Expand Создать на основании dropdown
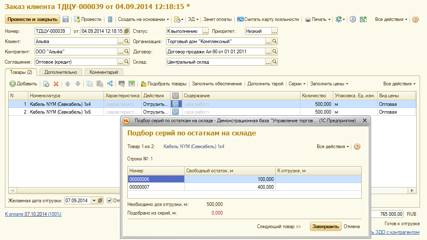 (143, 19)
